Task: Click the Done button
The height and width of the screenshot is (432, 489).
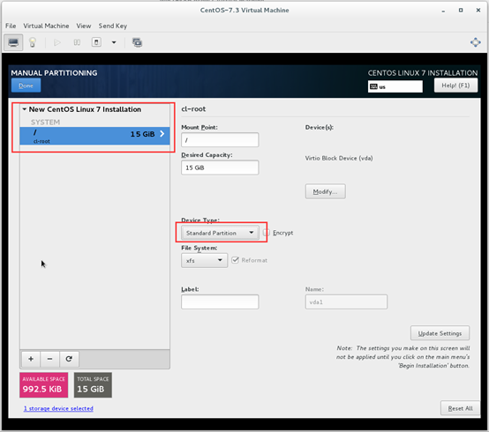Action: [x=26, y=86]
